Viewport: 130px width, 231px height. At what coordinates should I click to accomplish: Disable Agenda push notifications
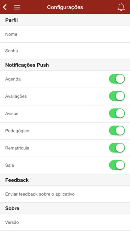click(x=117, y=79)
